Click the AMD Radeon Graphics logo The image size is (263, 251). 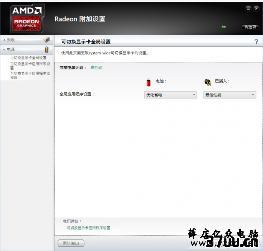[27, 18]
